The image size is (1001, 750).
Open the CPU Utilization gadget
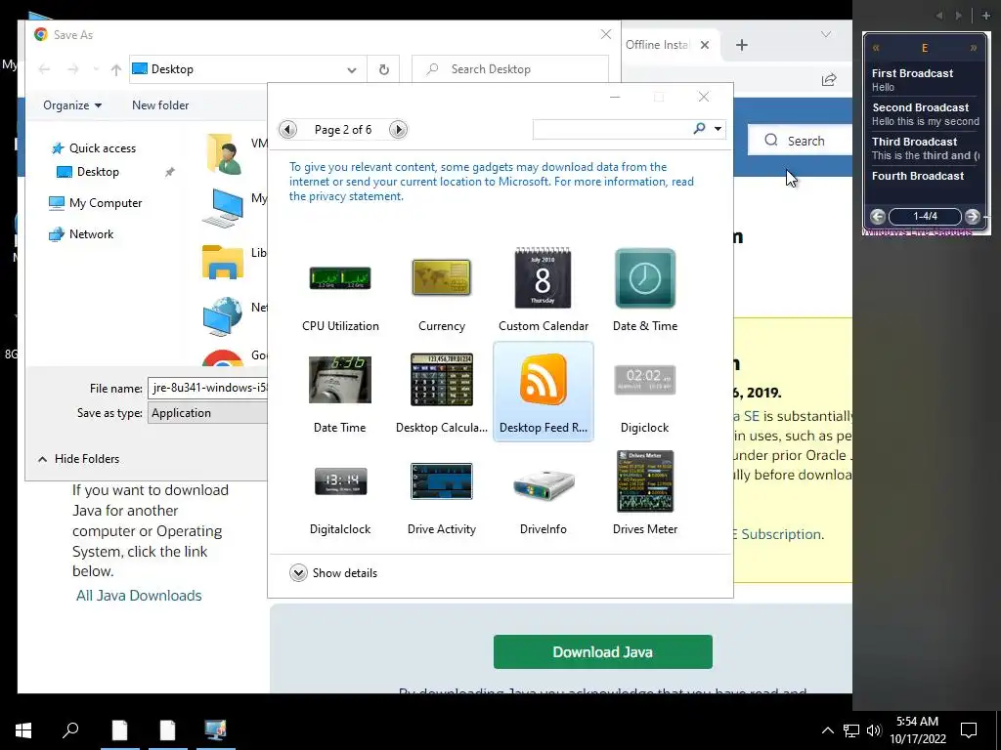pos(340,290)
